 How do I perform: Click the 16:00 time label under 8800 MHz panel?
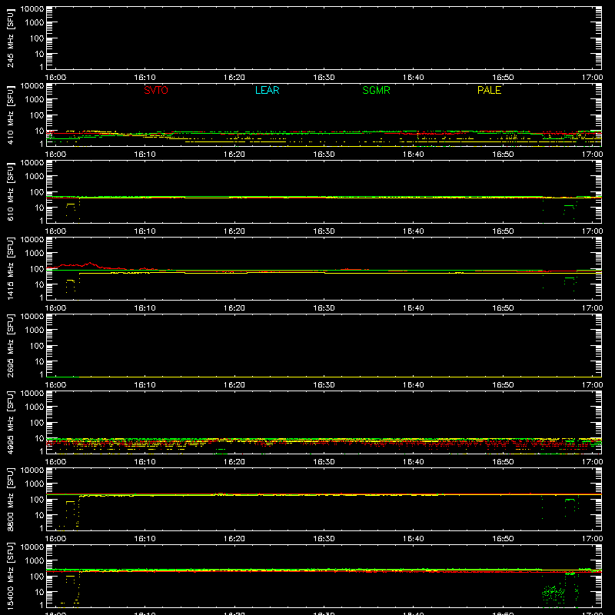(x=55, y=539)
